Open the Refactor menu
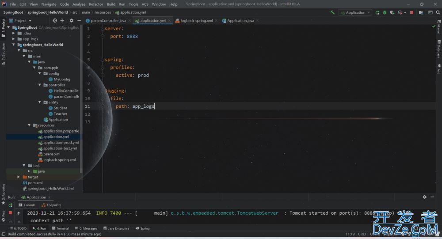Viewport: 442px width, 239px height. [96, 4]
